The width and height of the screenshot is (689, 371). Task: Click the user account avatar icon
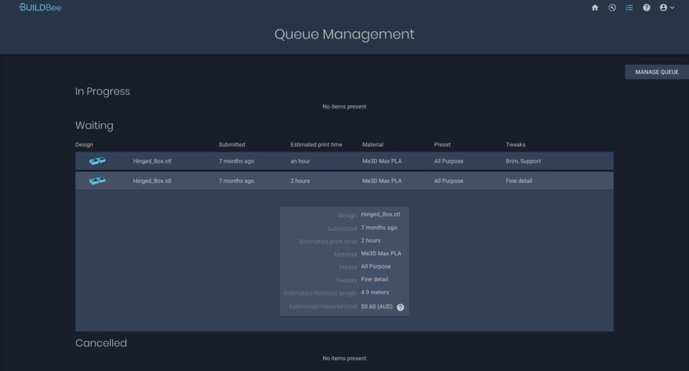pyautogui.click(x=663, y=8)
